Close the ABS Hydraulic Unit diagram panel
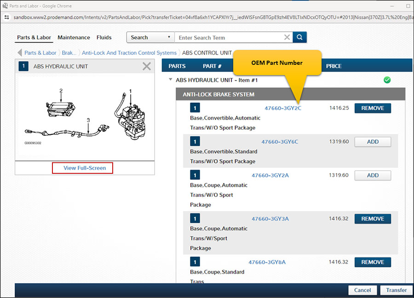The width and height of the screenshot is (414, 298). click(x=146, y=67)
